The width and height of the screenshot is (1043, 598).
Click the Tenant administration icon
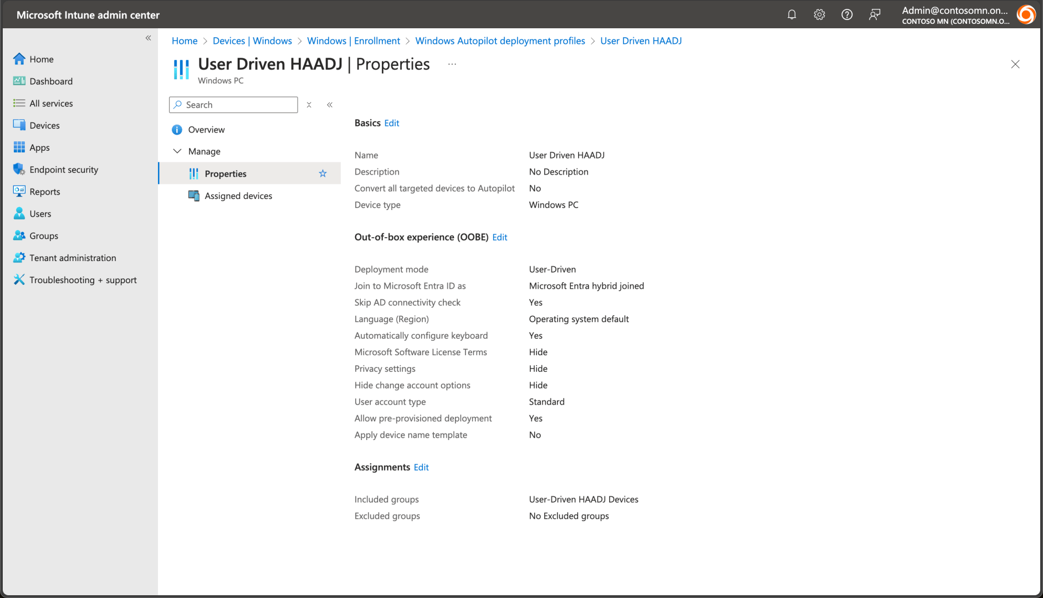19,258
